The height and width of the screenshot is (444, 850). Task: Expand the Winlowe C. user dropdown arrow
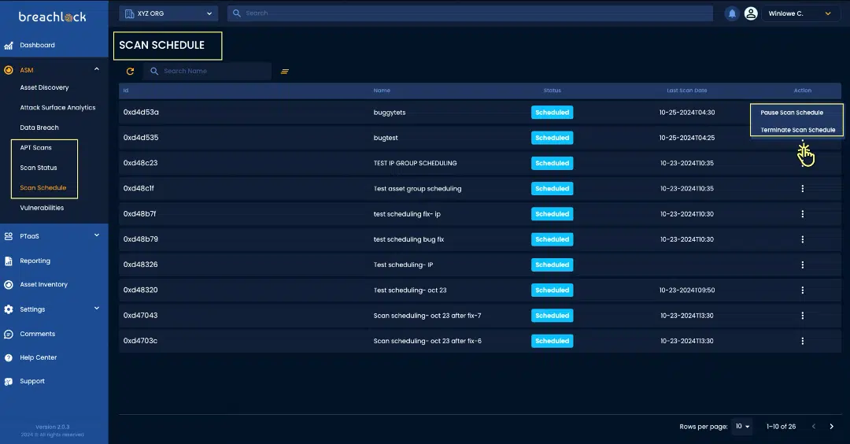(x=828, y=13)
